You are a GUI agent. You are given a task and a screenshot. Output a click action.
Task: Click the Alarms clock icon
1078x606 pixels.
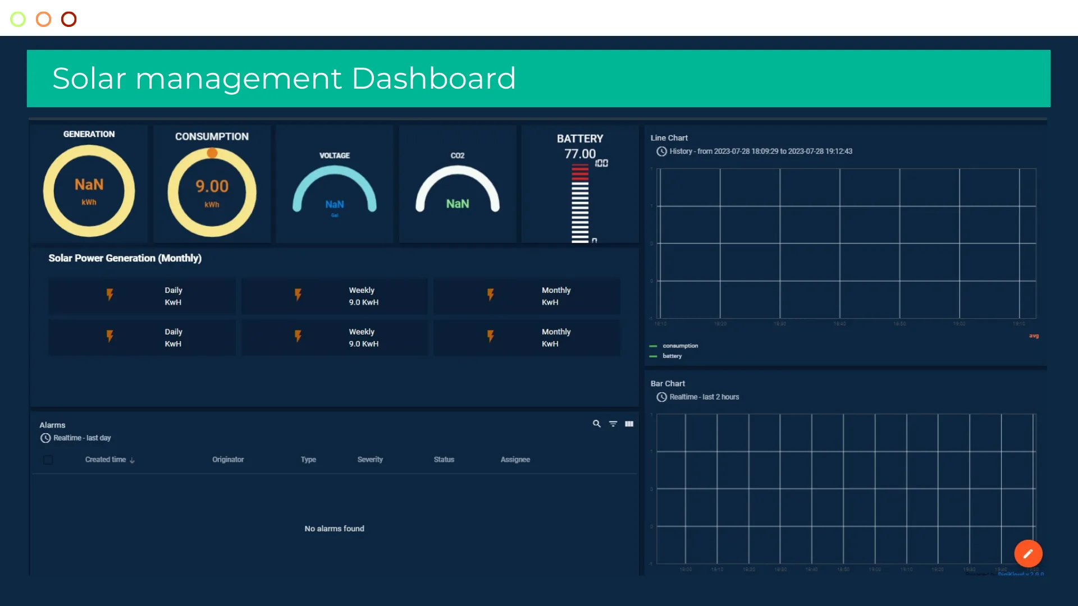pyautogui.click(x=45, y=438)
